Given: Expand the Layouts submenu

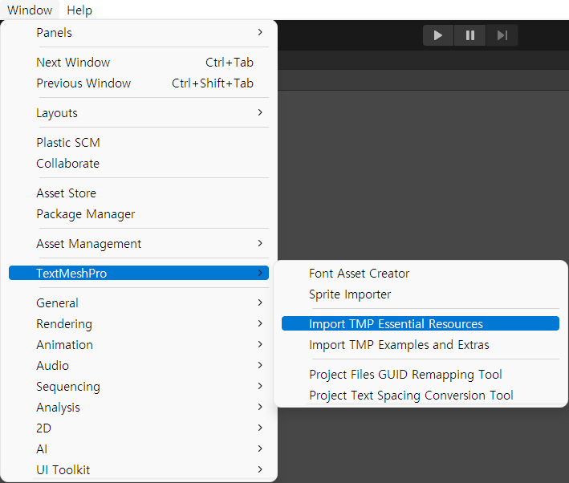Looking at the screenshot, I should tap(139, 113).
